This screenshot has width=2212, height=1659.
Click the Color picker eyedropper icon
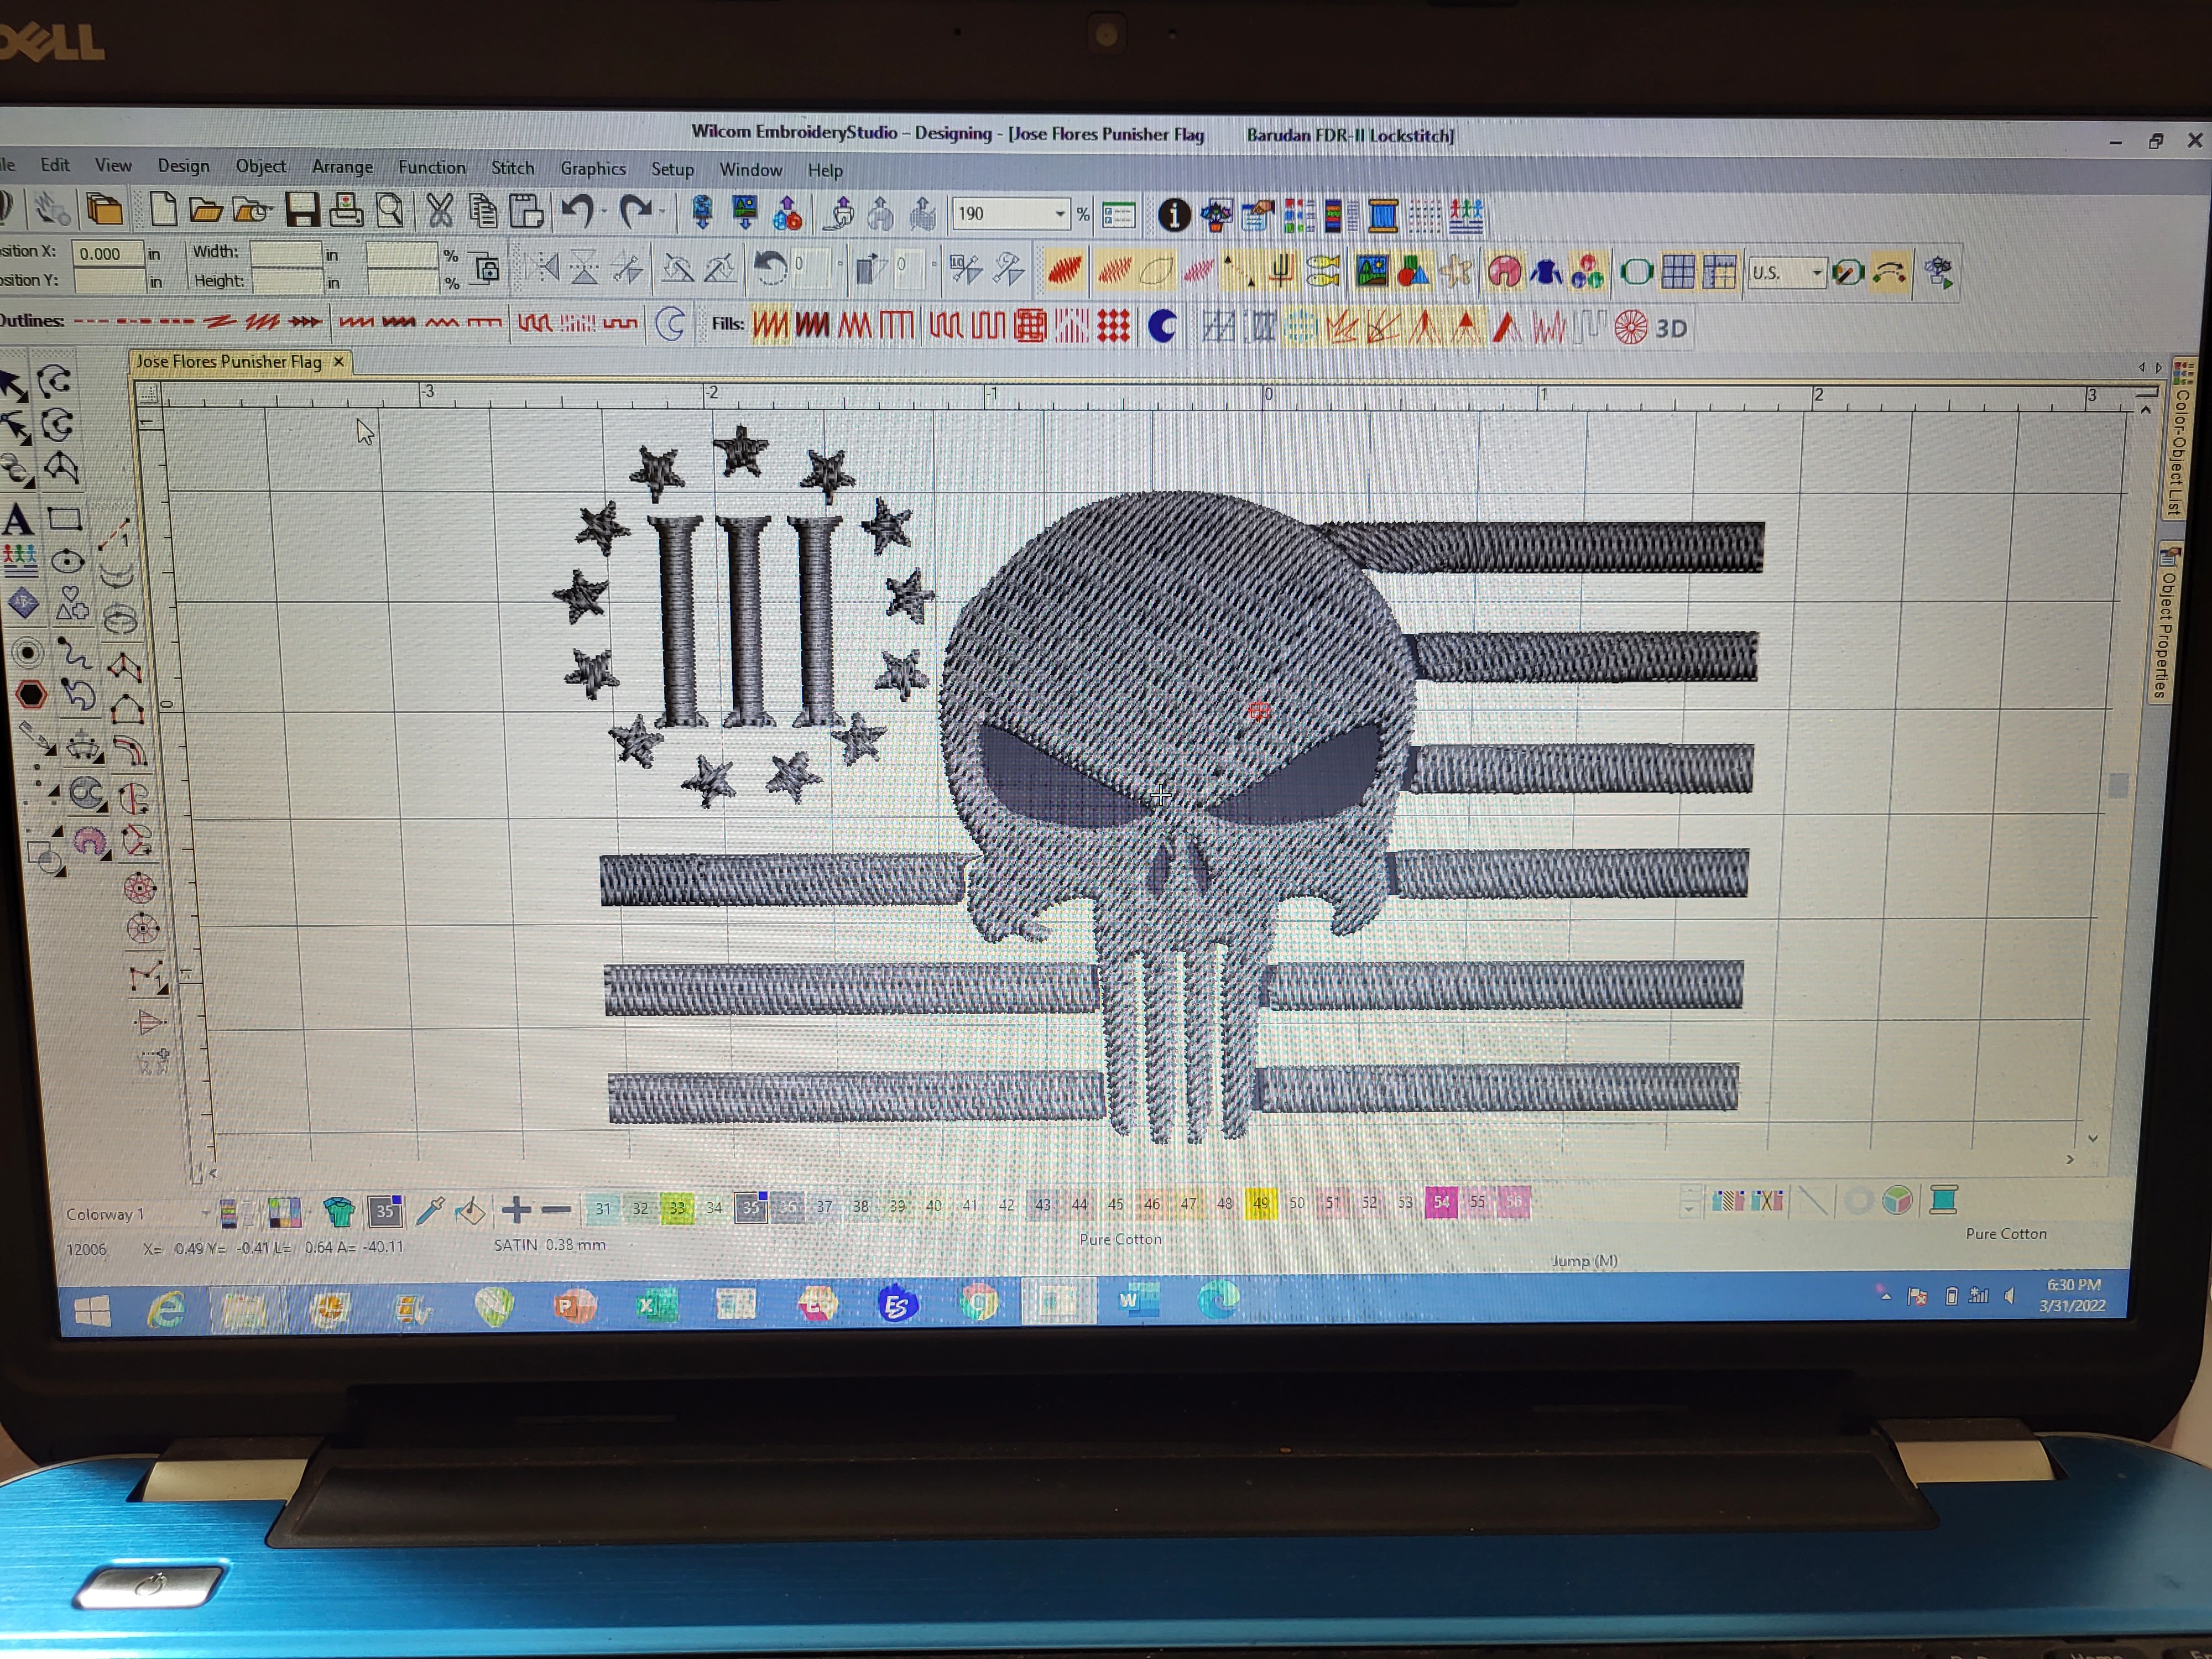point(430,1211)
